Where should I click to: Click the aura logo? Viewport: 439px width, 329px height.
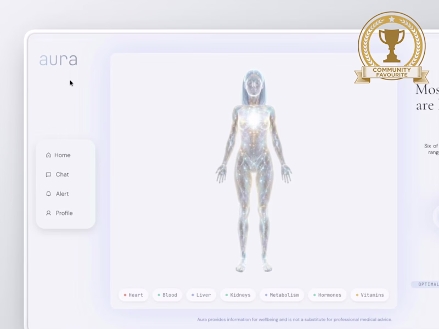[58, 60]
